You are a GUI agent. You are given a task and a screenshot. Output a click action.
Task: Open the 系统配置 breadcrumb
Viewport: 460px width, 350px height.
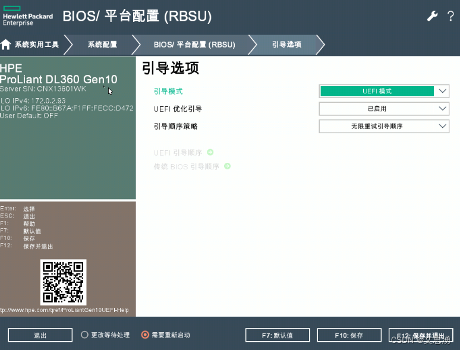(x=102, y=45)
